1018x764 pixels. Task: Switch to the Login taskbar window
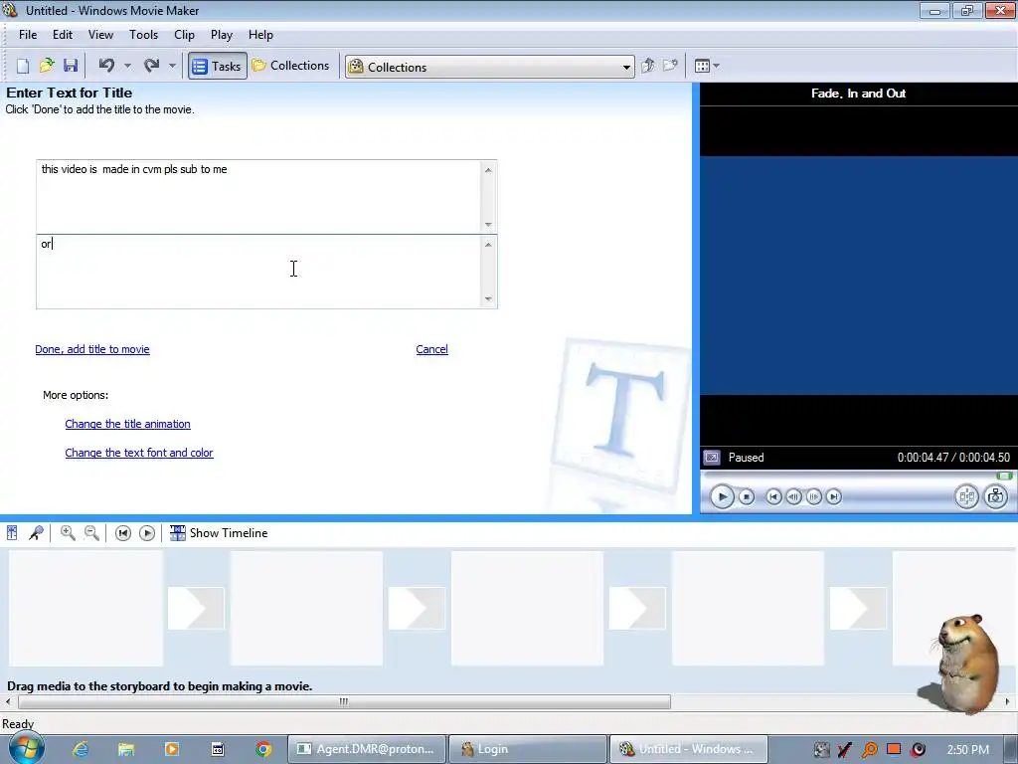point(527,749)
